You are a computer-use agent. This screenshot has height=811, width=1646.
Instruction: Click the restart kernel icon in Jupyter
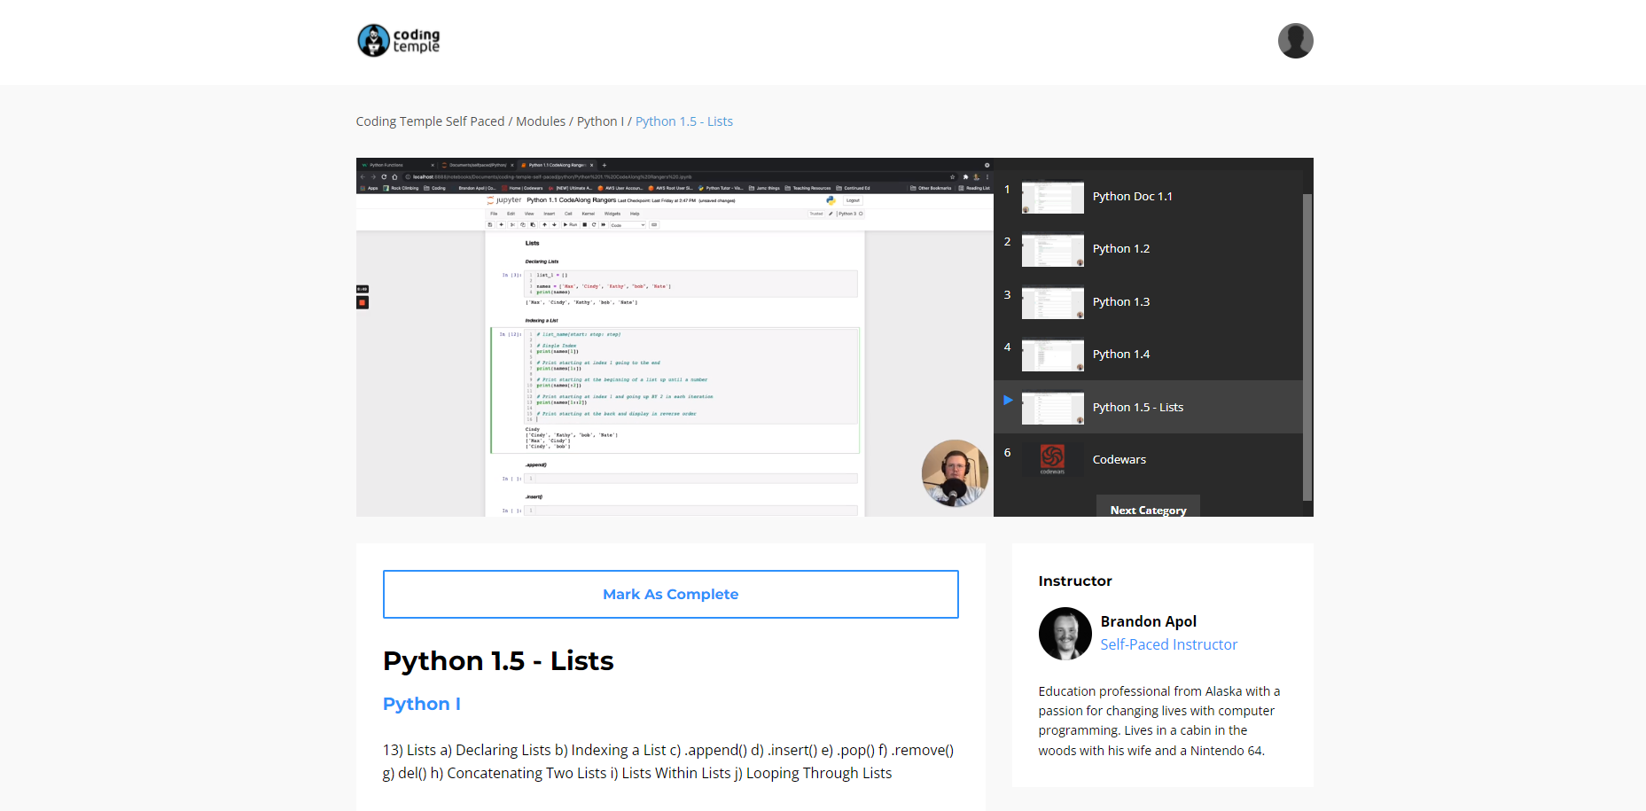(x=593, y=224)
